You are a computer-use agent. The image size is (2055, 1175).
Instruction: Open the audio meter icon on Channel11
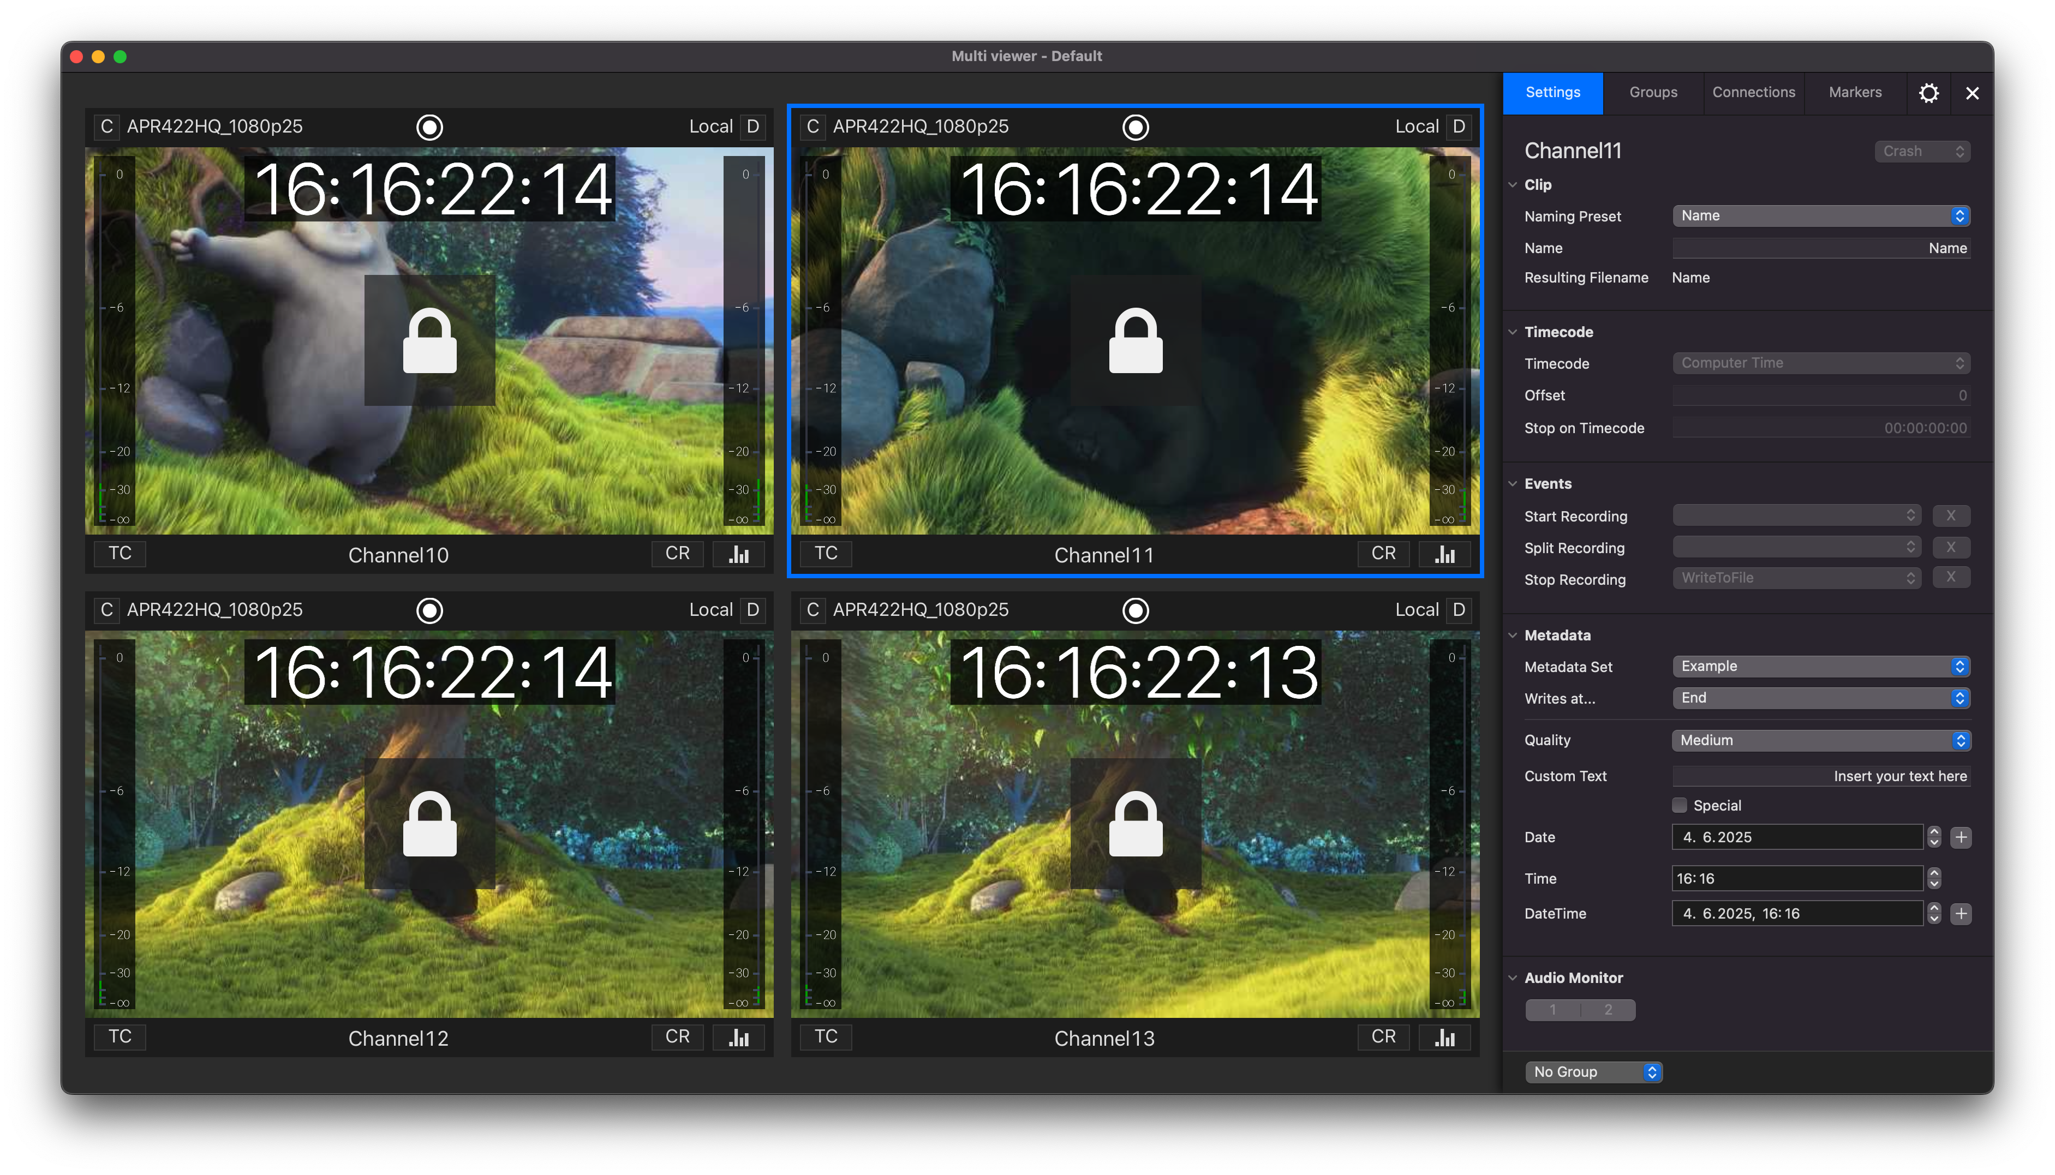1445,554
